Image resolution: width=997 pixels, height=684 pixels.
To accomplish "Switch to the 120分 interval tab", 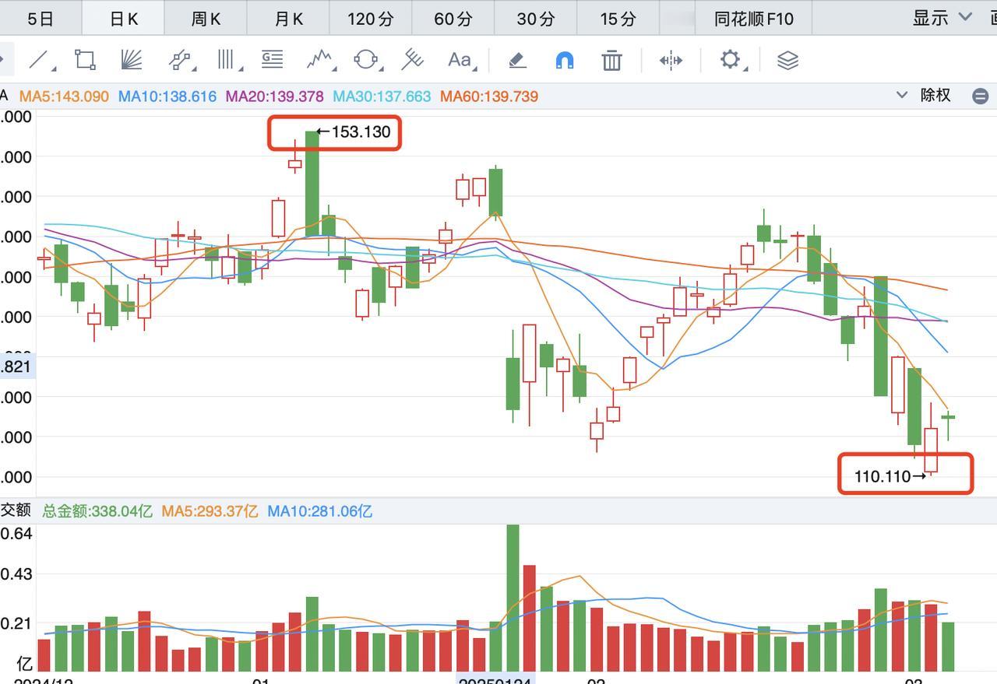I will point(371,18).
